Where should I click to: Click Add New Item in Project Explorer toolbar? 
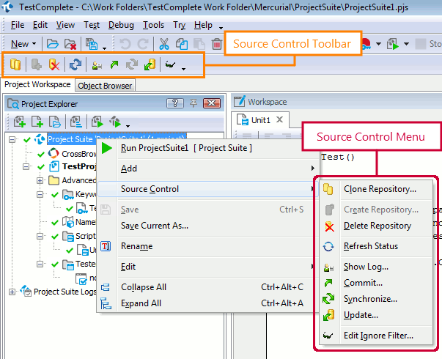pos(20,122)
